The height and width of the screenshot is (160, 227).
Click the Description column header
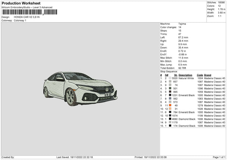pos(186,75)
